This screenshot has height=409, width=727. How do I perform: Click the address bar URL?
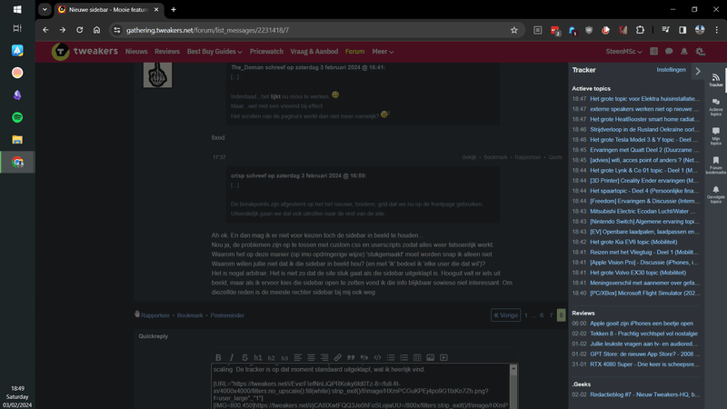207,30
